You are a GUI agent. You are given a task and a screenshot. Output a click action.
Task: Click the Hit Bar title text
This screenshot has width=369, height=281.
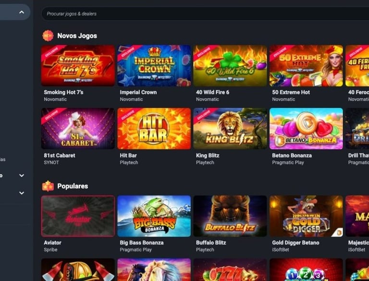(x=128, y=155)
